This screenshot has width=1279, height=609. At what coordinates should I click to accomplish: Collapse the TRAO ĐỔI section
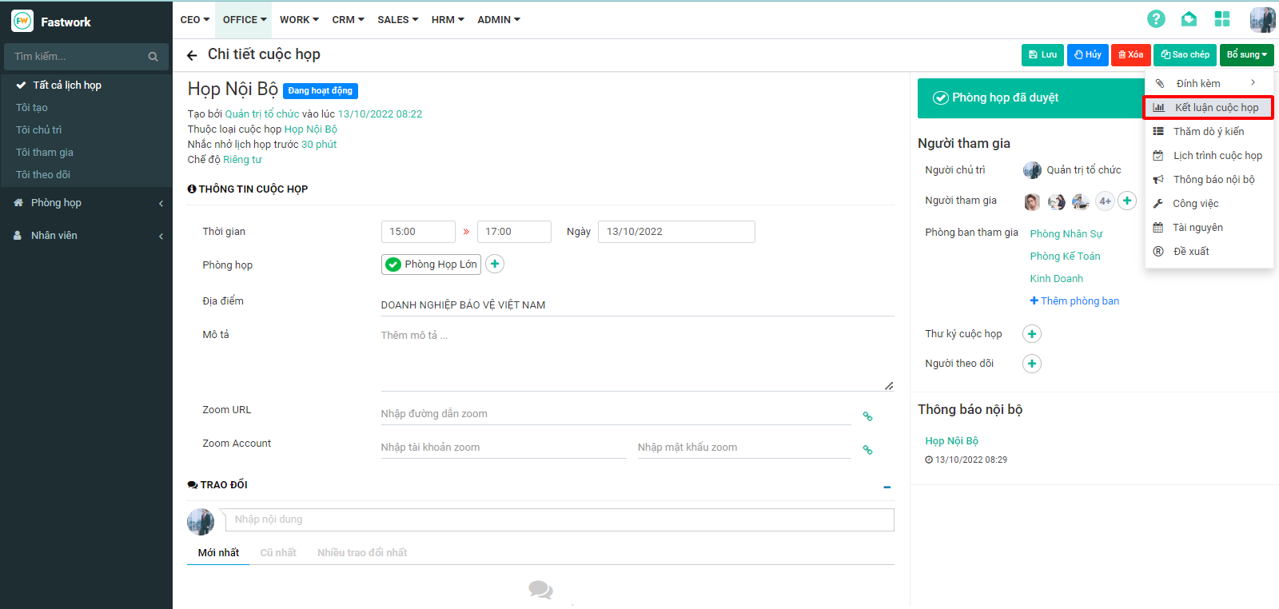[x=887, y=487]
